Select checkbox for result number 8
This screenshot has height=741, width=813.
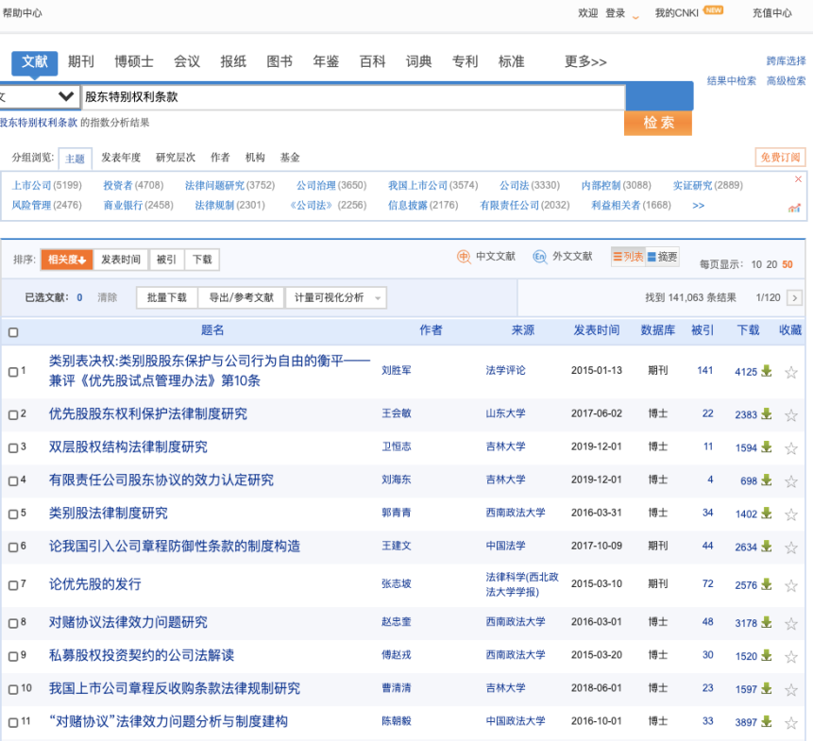click(13, 622)
